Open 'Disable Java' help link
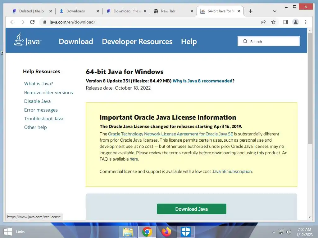The width and height of the screenshot is (318, 238). pyautogui.click(x=37, y=101)
